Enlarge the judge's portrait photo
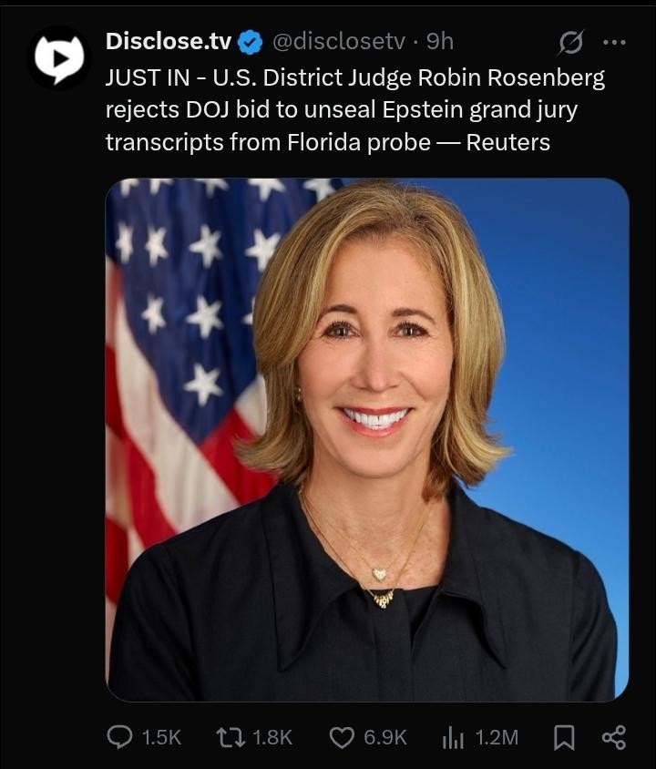Screen dimensions: 656x769 tap(367, 440)
